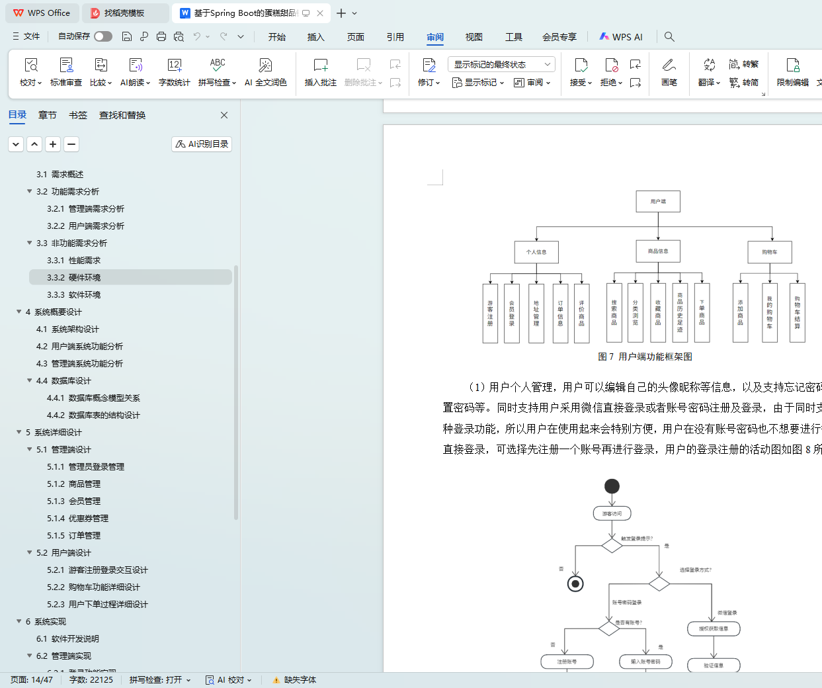Open the 显示标记的最终状态 dropdown
The image size is (822, 688).
(501, 64)
